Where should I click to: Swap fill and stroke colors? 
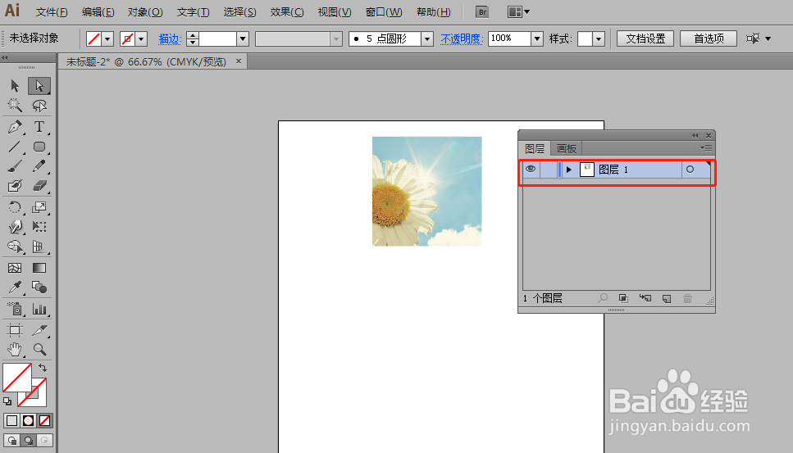[x=43, y=368]
